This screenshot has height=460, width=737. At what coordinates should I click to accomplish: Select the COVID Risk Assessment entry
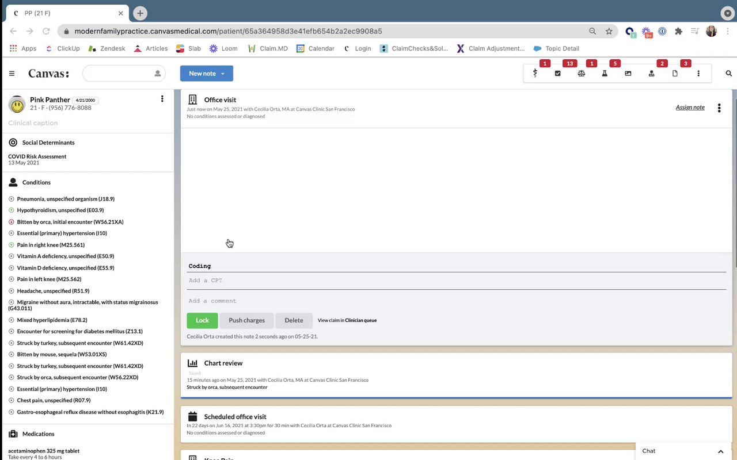(37, 156)
